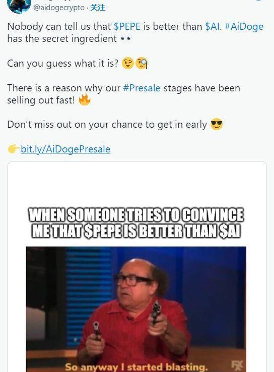Viewport: 274px width, 372px height.
Task: Click the monocle face emoji
Action: coord(142,63)
